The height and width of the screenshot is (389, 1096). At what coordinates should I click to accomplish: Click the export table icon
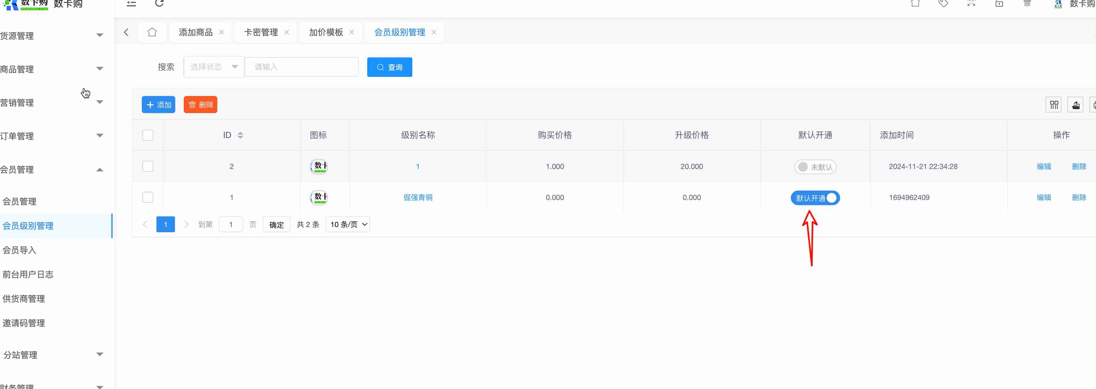1076,105
